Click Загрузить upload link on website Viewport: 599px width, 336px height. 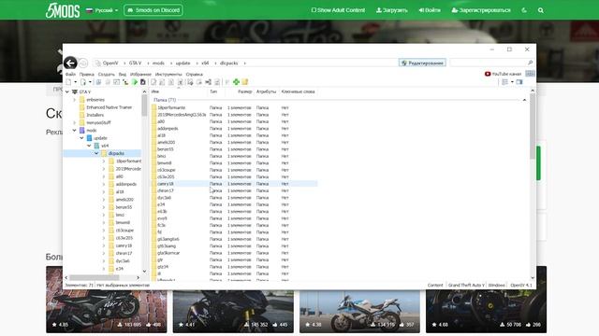391,10
